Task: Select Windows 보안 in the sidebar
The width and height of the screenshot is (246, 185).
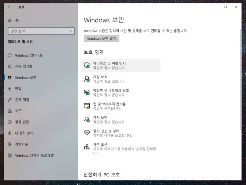Action: [26, 77]
